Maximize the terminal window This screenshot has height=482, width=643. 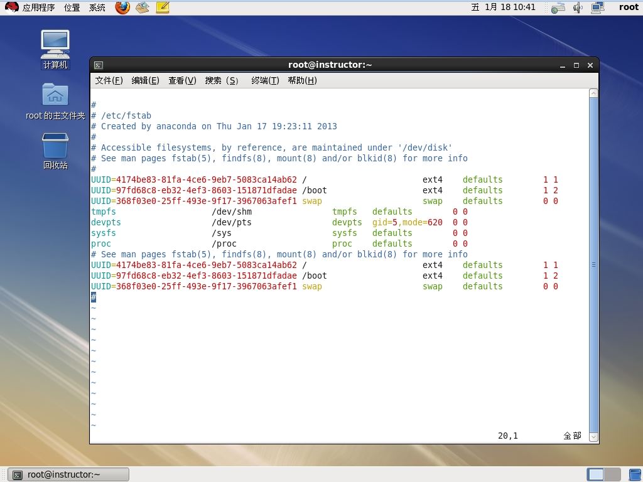click(x=576, y=65)
